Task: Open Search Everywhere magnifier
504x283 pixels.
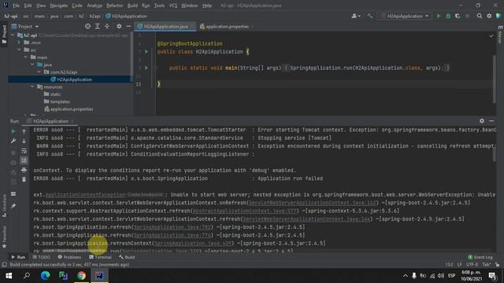Action: coord(480,16)
